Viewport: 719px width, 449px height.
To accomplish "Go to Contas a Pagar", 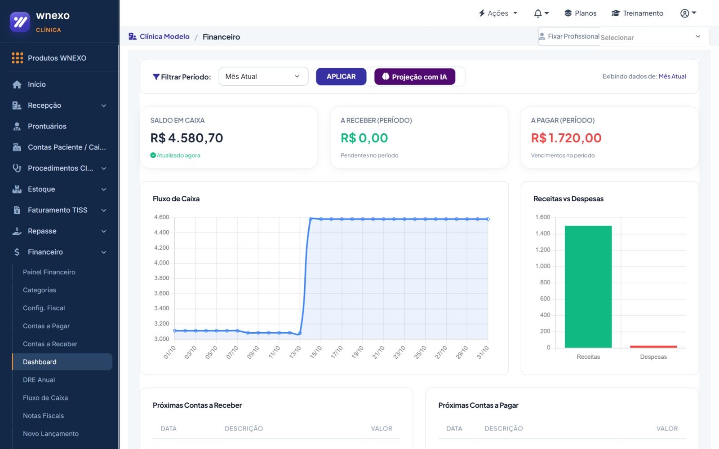I will 46,326.
